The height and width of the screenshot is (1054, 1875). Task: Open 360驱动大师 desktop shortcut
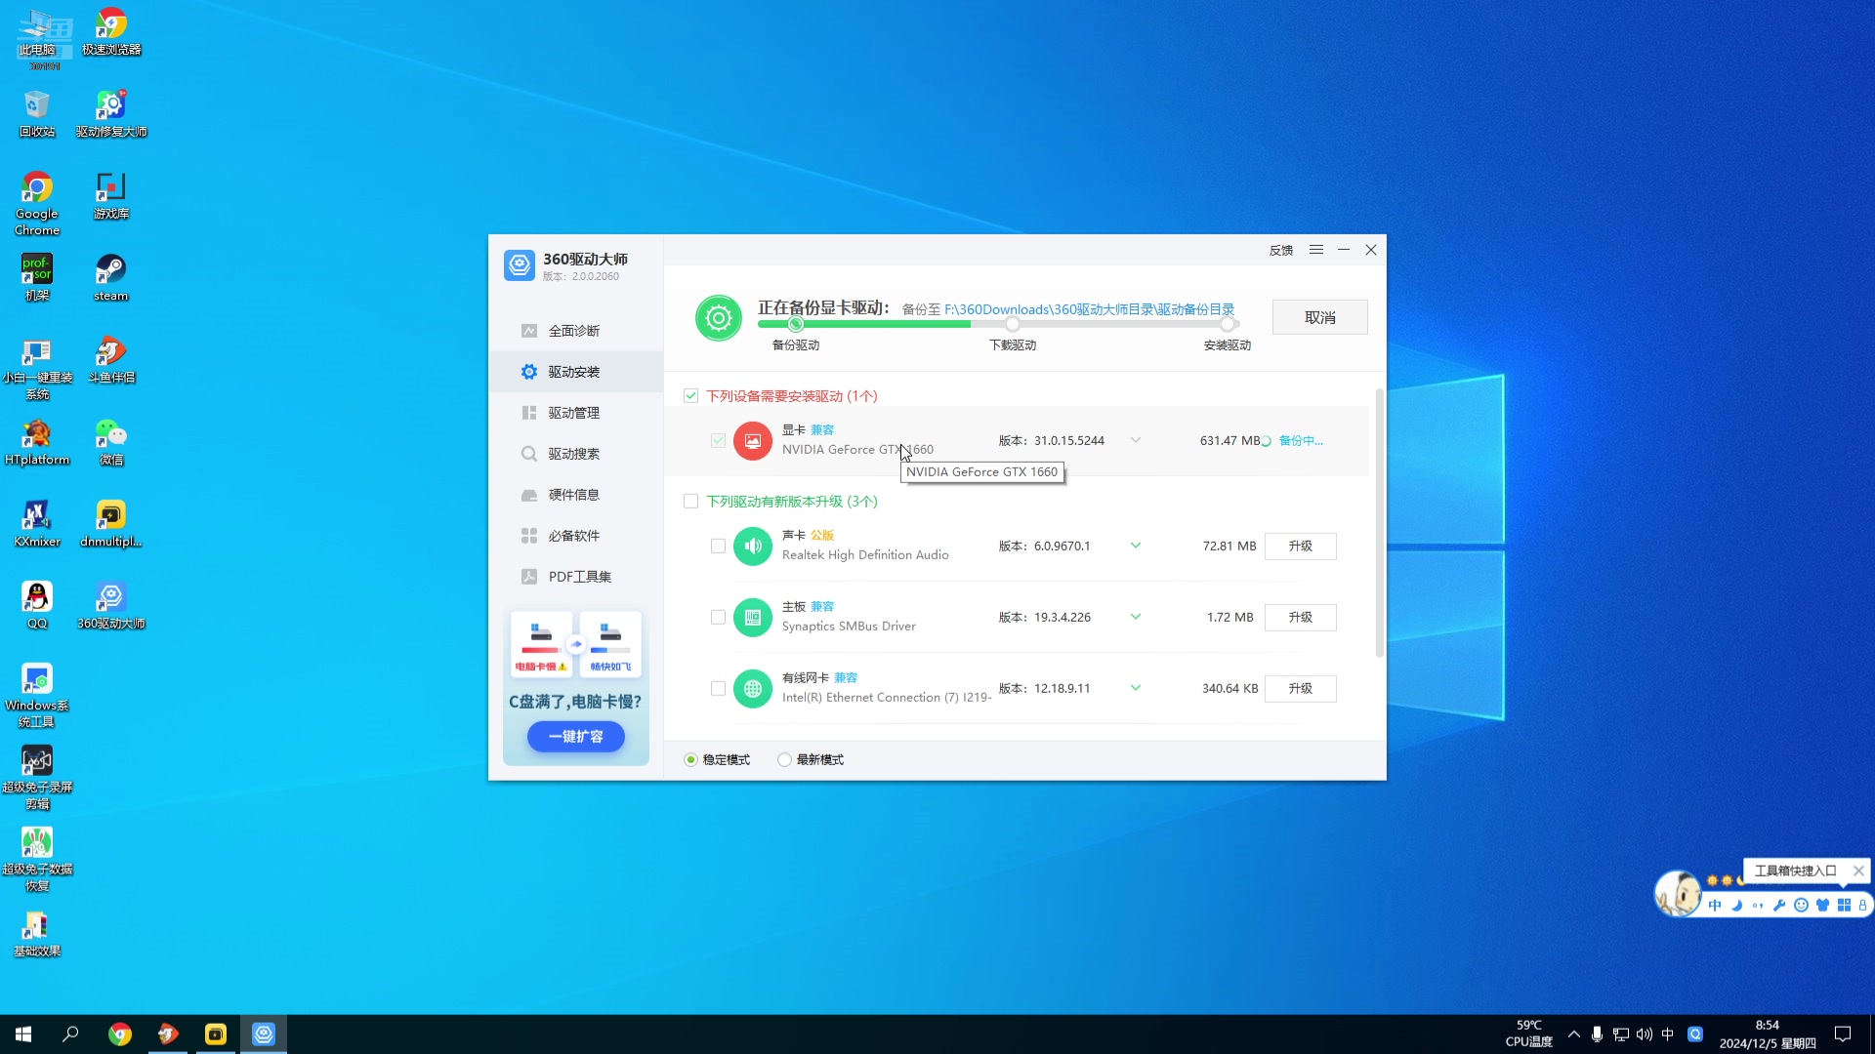[111, 605]
